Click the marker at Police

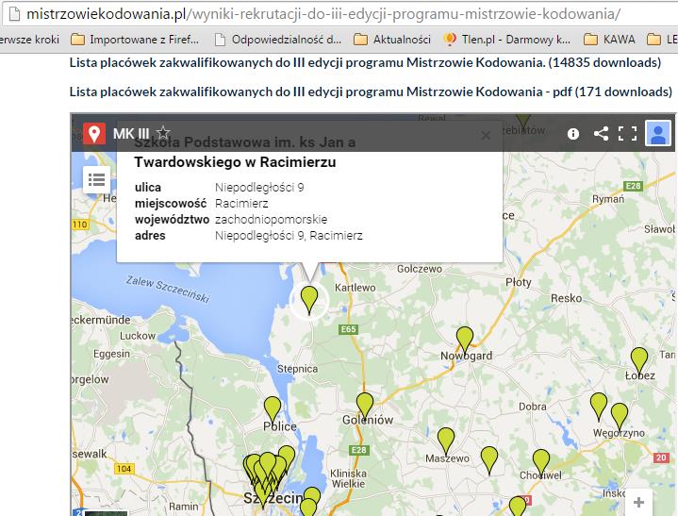point(273,410)
